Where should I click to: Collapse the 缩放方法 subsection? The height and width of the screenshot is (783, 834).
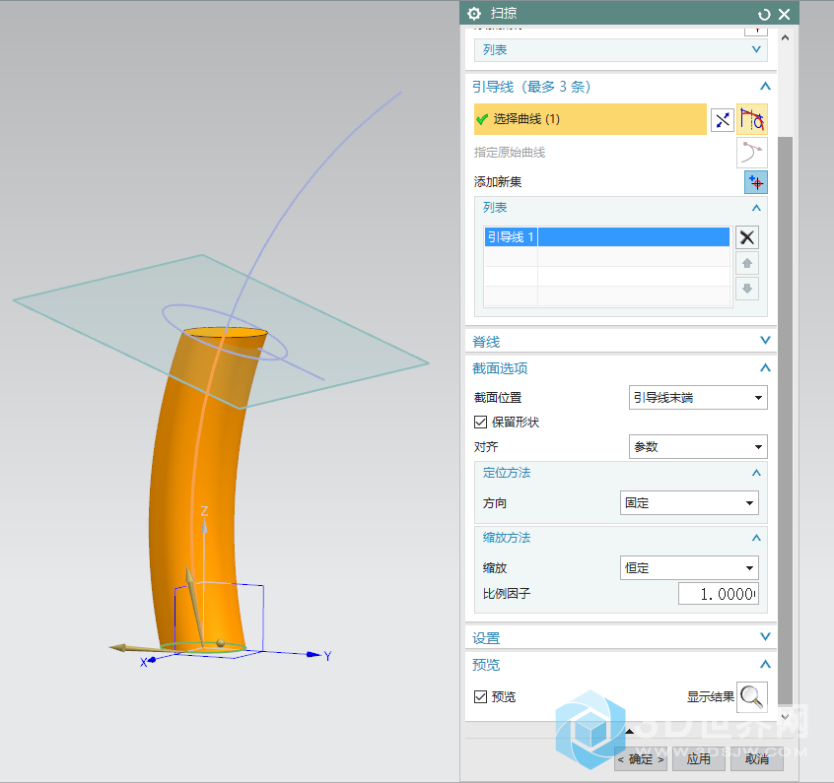[756, 538]
